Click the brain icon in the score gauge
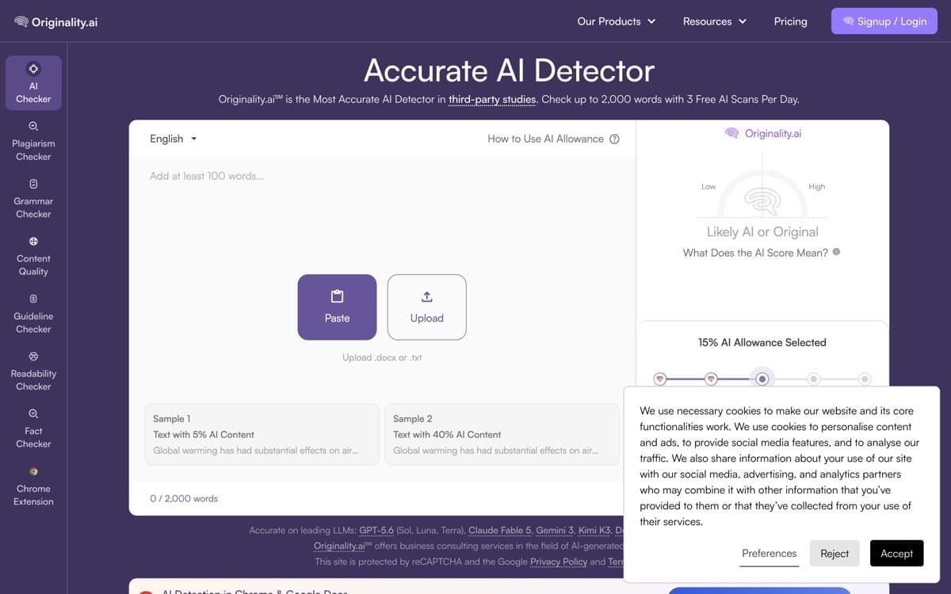Viewport: 951px width, 594px height. [x=762, y=201]
